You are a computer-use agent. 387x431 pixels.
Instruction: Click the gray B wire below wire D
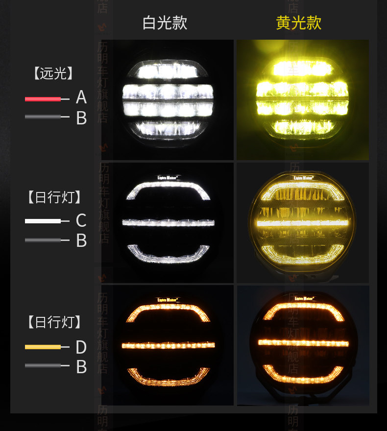[47, 365]
